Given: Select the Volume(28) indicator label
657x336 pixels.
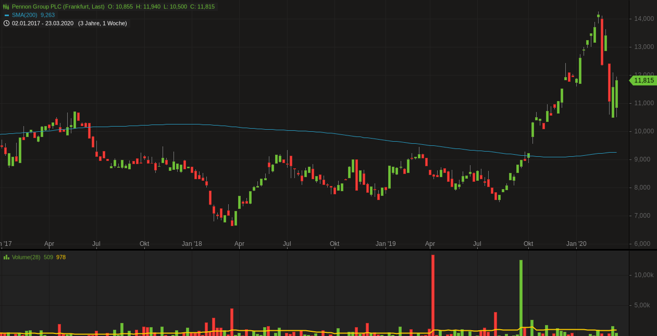Looking at the screenshot, I should point(26,257).
